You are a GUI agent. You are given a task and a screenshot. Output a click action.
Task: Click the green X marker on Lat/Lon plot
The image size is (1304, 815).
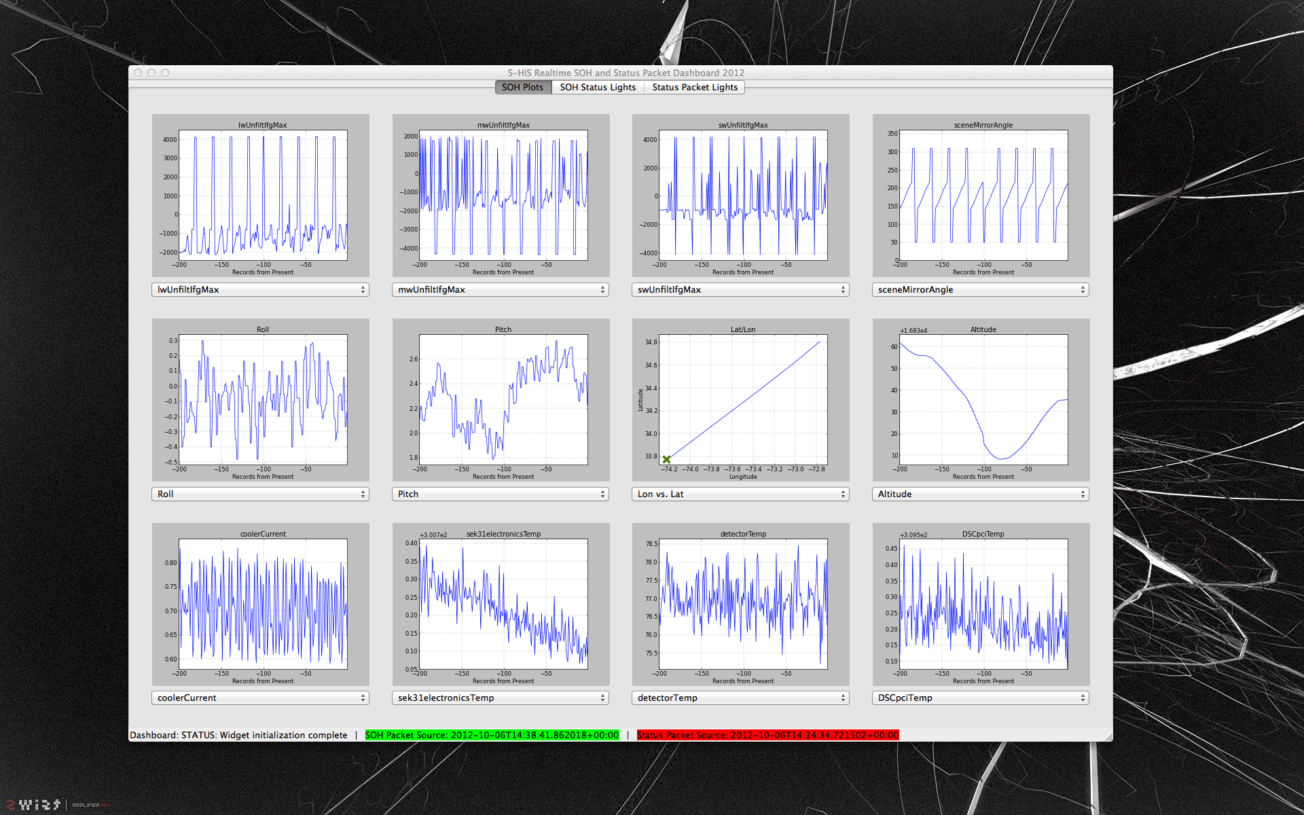pos(666,460)
